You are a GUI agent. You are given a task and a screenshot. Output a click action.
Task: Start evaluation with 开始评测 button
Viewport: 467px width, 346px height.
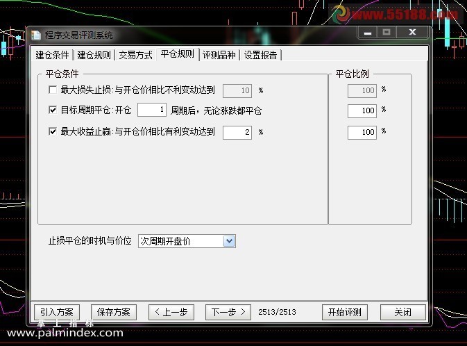click(x=345, y=312)
